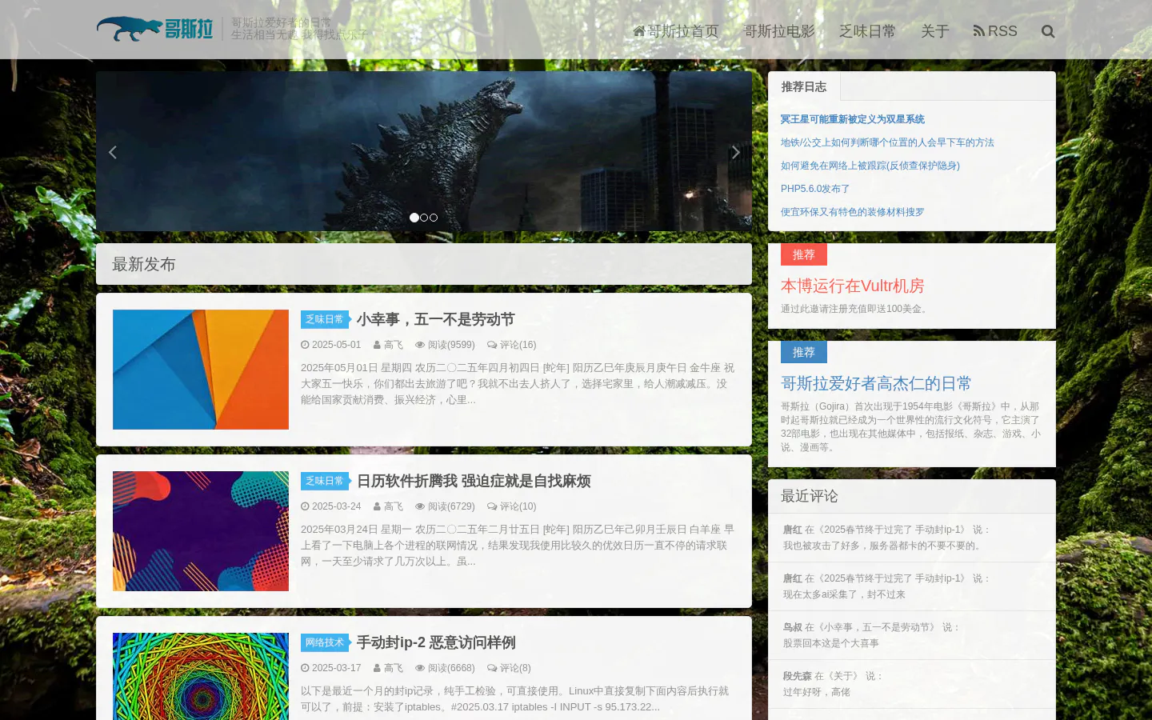Click 网络技术 category tag
The image size is (1152, 720).
[x=324, y=642]
